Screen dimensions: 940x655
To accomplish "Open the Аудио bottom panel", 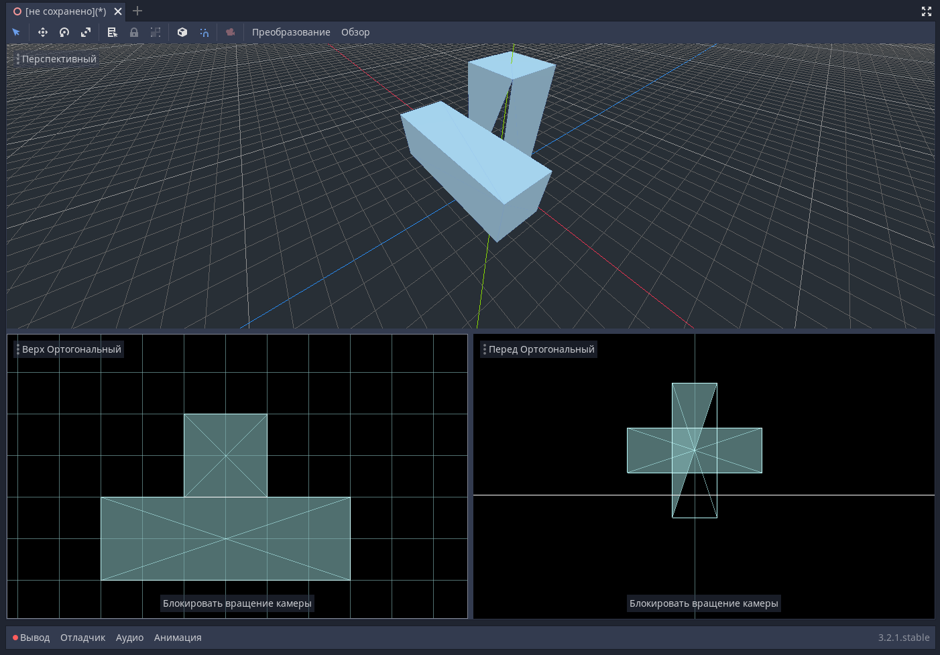I will click(x=129, y=638).
